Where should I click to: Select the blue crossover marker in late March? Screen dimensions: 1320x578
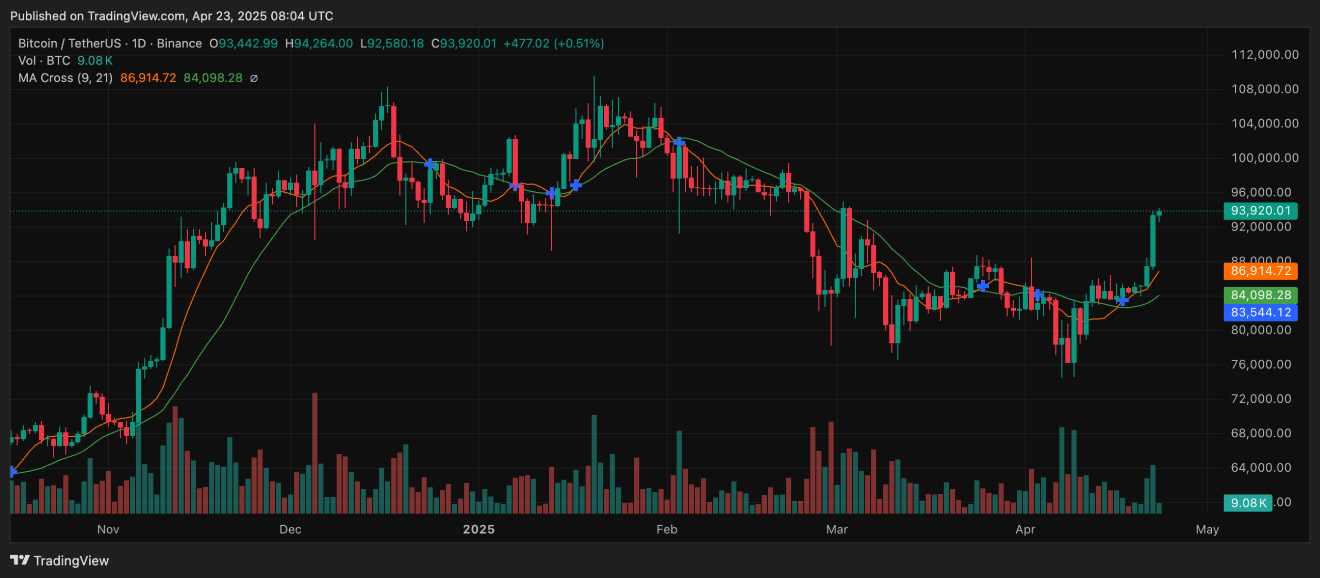tap(982, 285)
